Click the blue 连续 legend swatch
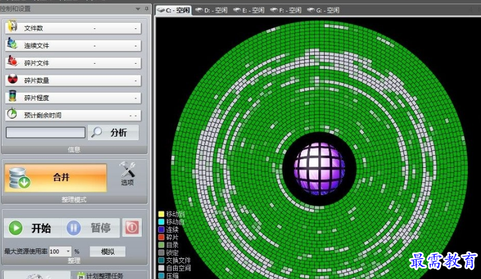 tap(161, 229)
